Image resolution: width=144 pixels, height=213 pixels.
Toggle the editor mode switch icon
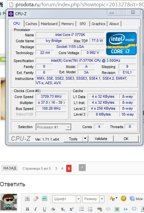tap(27, 198)
